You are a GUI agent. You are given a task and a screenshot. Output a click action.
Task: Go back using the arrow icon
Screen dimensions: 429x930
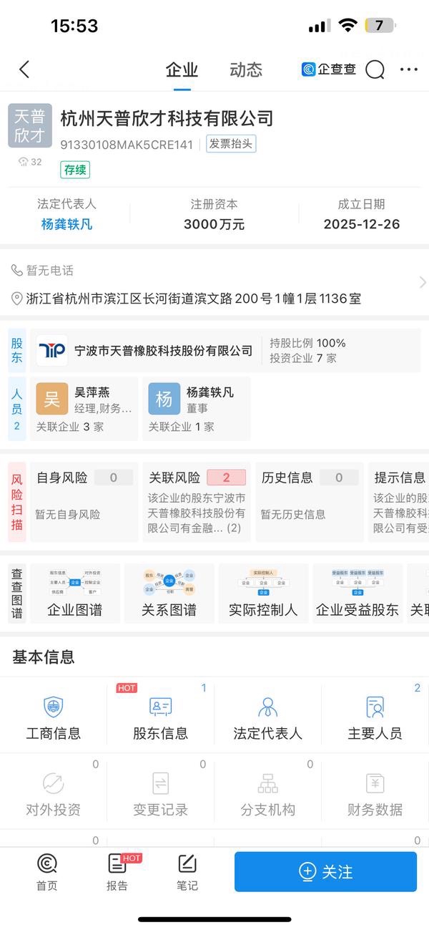pos(24,69)
